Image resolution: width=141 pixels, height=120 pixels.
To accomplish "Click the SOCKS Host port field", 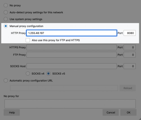I will tap(129, 66).
